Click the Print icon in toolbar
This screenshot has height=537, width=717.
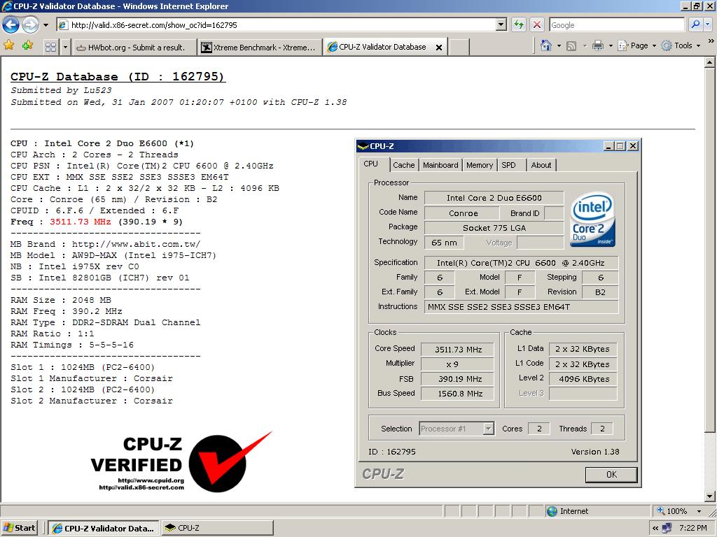coord(598,45)
